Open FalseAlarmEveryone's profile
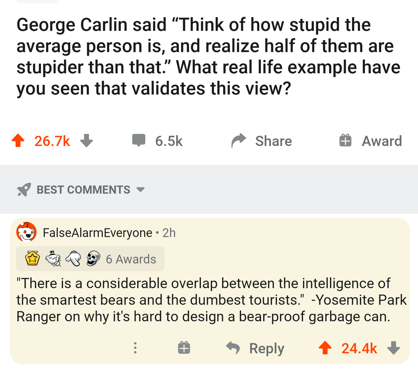The image size is (418, 369). (97, 233)
